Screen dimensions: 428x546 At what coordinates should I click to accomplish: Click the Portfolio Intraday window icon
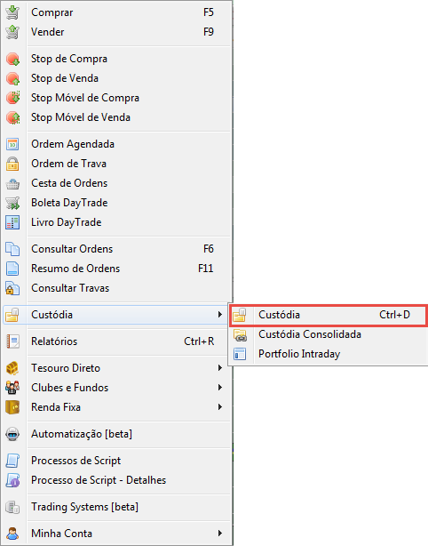point(240,354)
